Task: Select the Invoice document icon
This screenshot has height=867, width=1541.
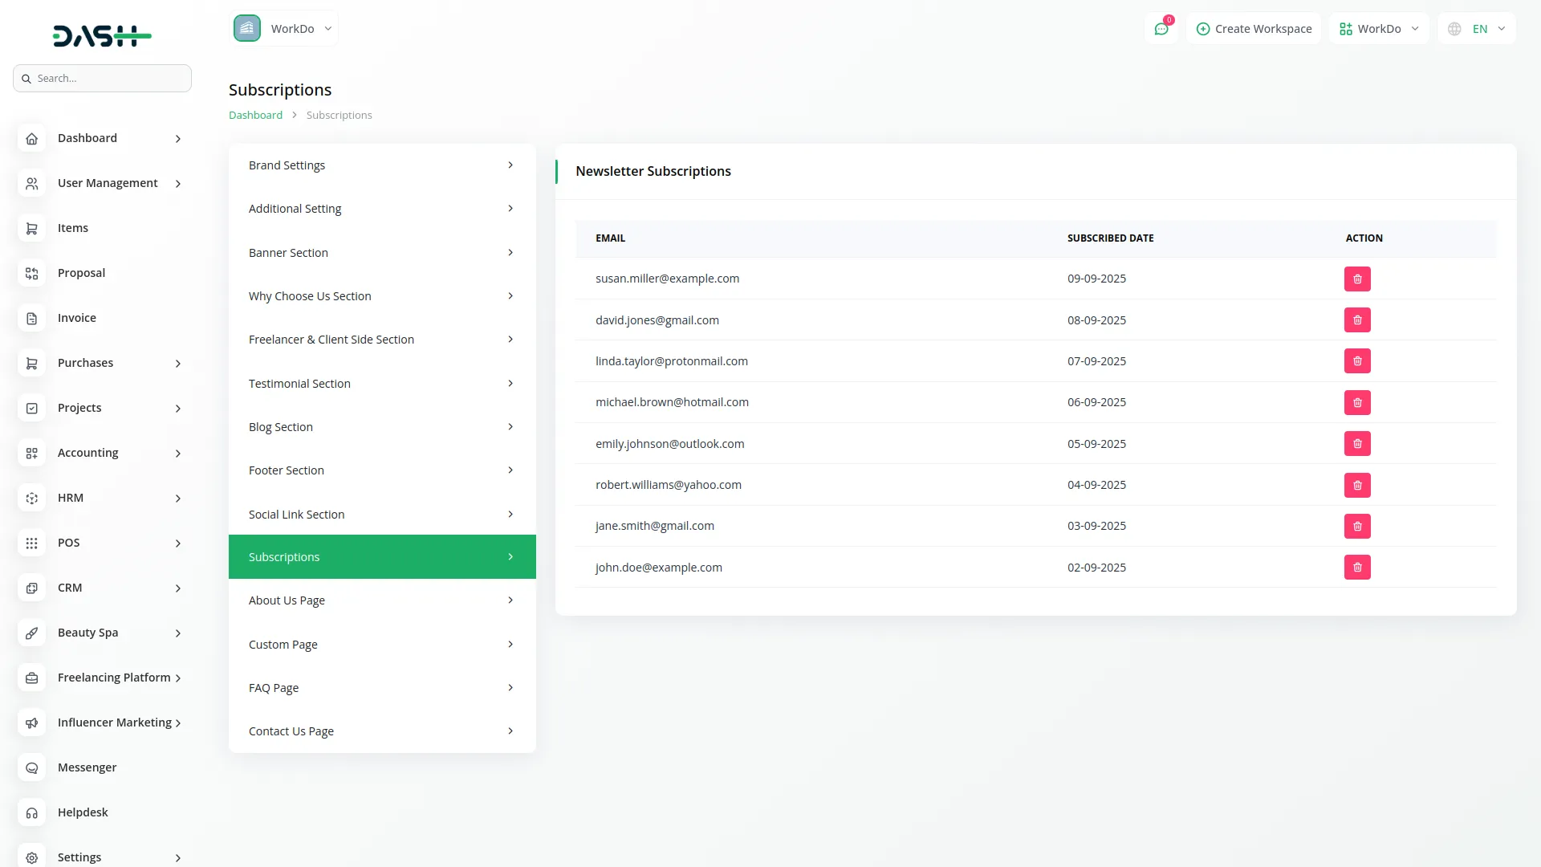Action: click(31, 318)
